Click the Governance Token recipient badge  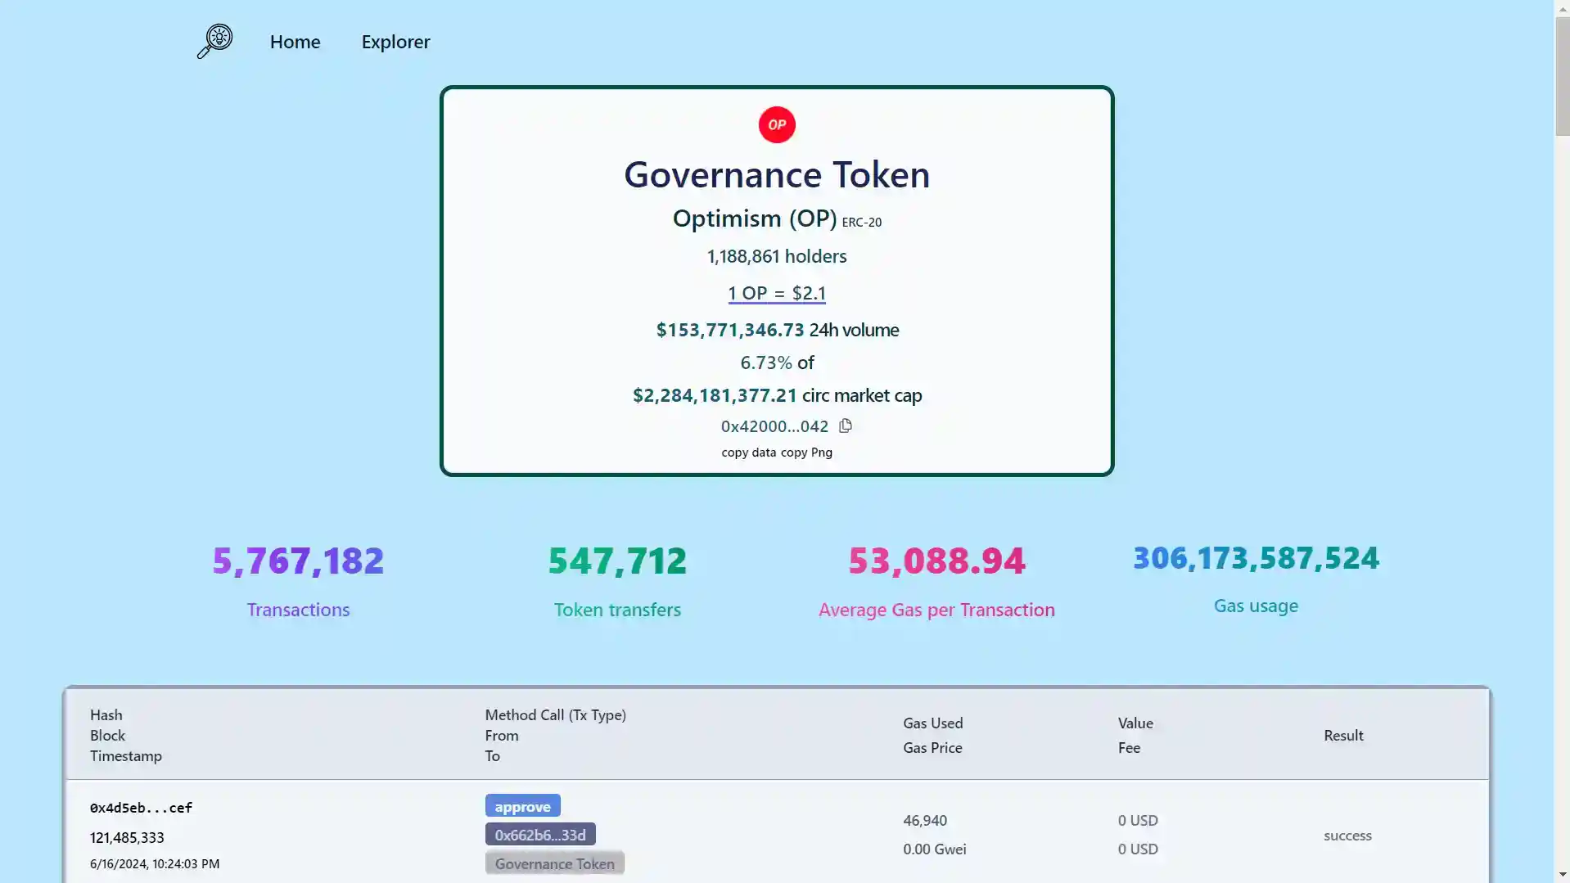click(554, 863)
